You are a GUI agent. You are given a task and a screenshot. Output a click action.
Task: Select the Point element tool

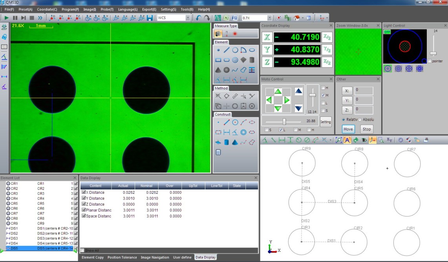[218, 50]
